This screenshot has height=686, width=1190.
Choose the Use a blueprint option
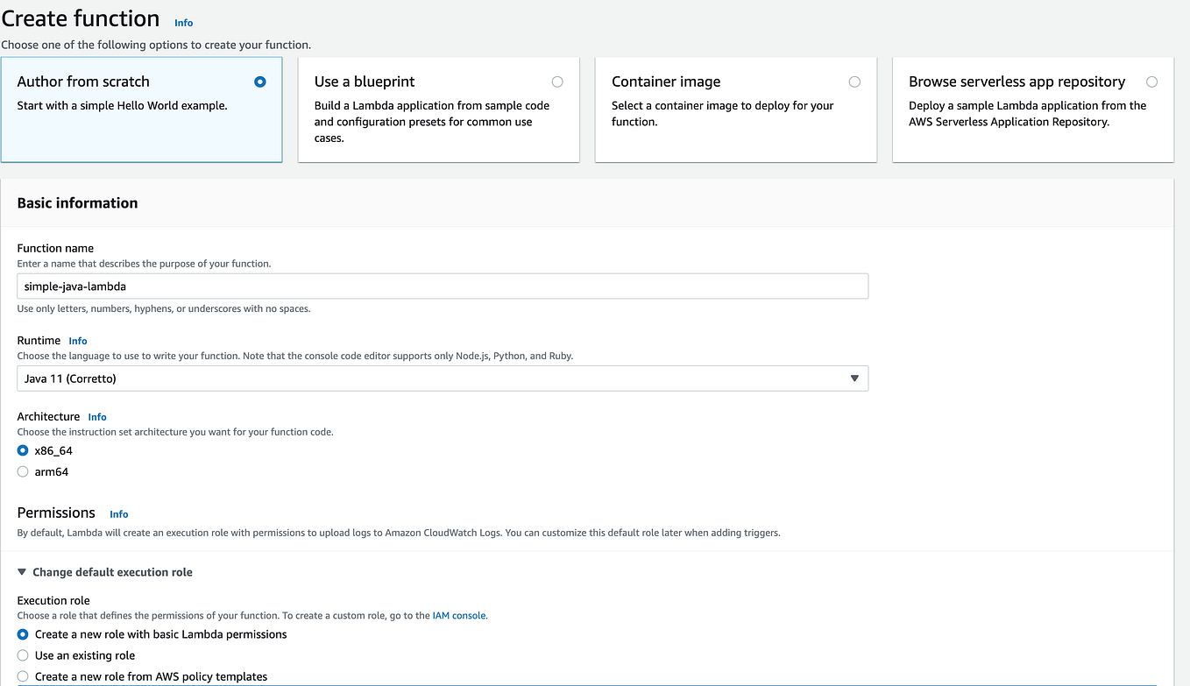click(557, 82)
